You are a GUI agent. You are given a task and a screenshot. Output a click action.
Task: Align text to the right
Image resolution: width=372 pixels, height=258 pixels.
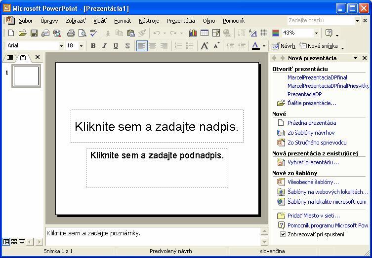click(x=164, y=46)
